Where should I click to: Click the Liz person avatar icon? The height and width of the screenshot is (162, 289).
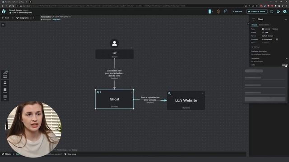(x=114, y=43)
